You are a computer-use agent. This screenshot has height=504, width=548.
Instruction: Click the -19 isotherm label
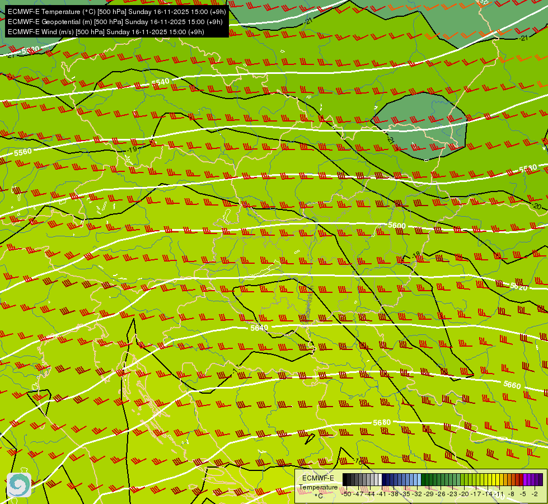pyautogui.click(x=133, y=149)
